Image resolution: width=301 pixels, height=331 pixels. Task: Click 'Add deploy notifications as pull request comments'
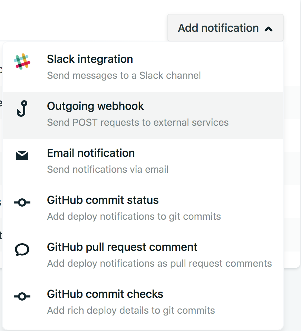159,263
